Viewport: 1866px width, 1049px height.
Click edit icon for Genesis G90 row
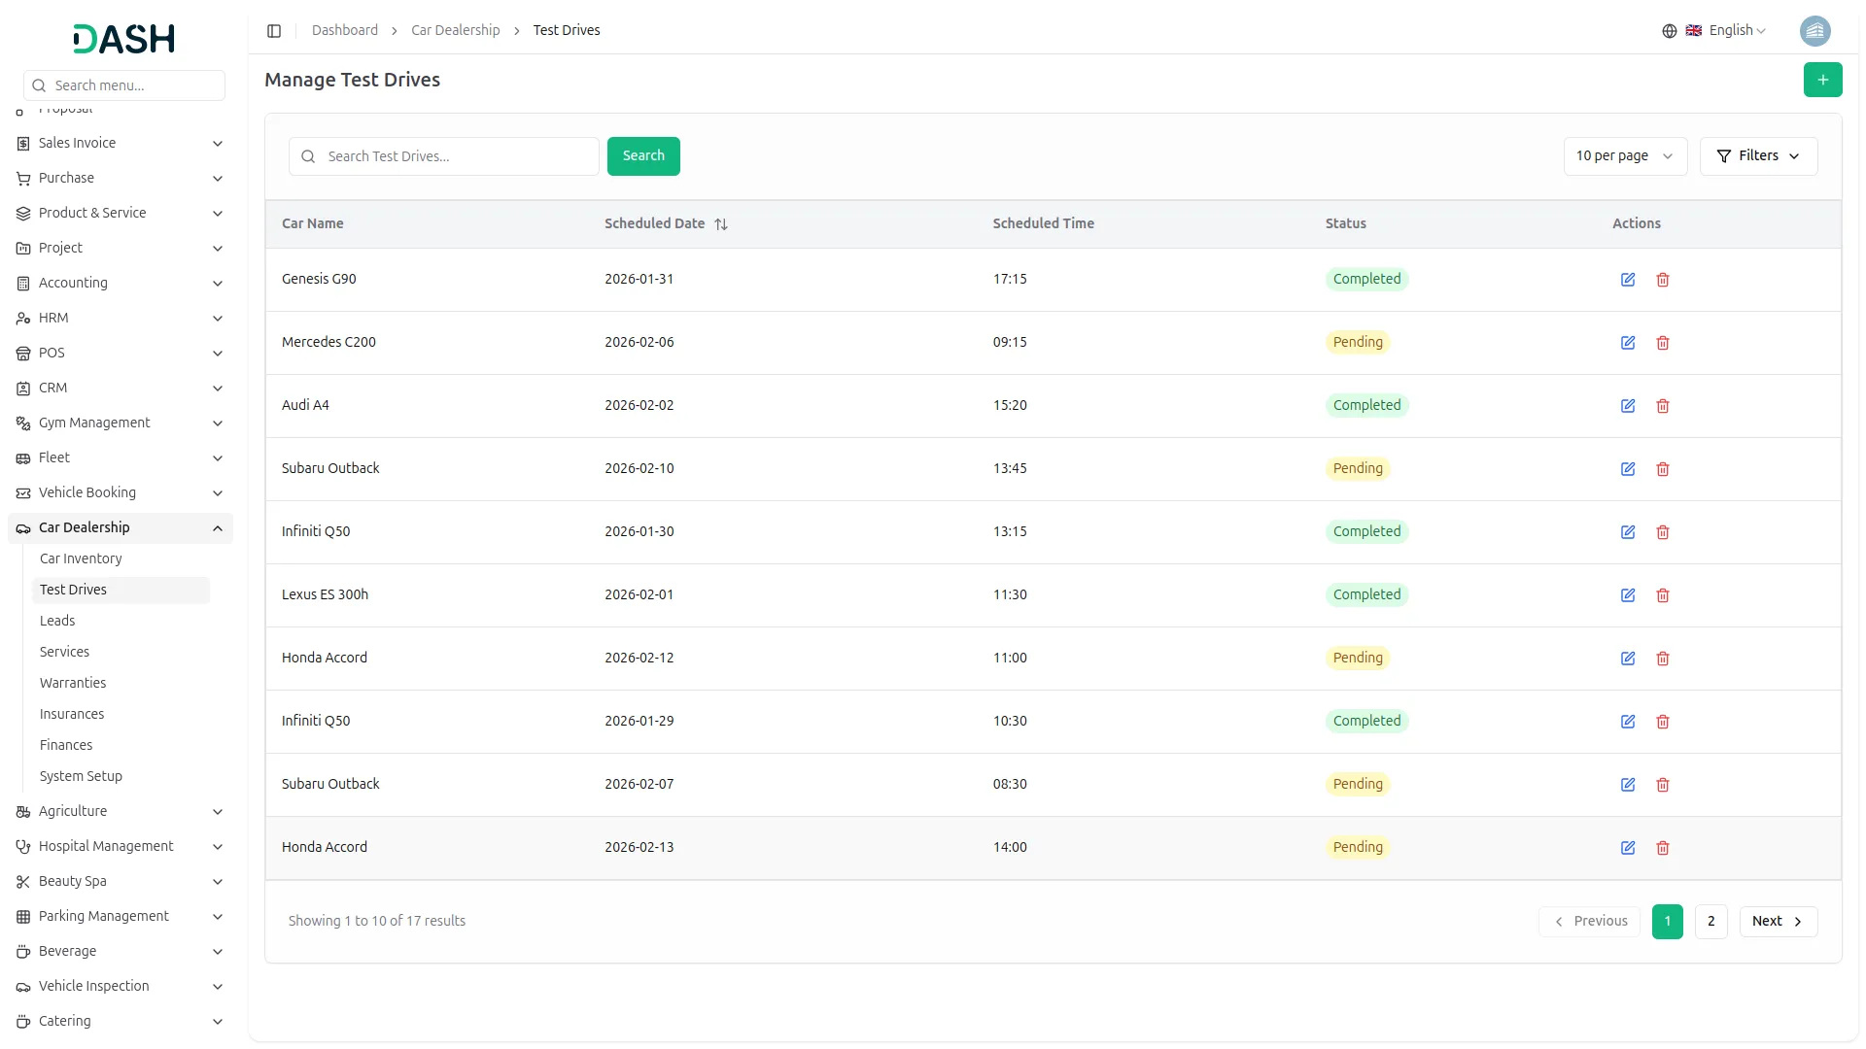(1628, 280)
